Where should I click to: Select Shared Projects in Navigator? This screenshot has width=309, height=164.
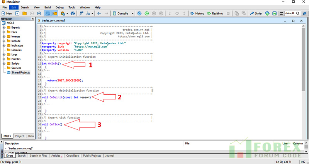[20, 72]
